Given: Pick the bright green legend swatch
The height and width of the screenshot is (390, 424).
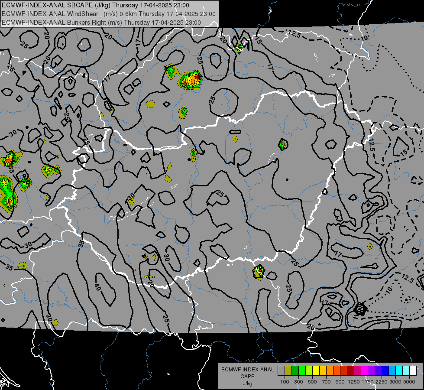Looking at the screenshot, I should point(302,371).
